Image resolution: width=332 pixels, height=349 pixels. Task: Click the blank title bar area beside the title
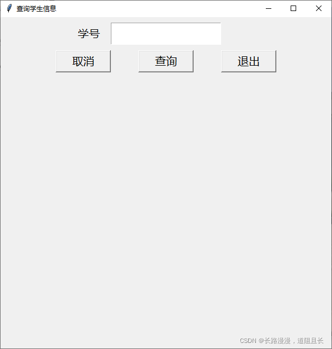156,8
